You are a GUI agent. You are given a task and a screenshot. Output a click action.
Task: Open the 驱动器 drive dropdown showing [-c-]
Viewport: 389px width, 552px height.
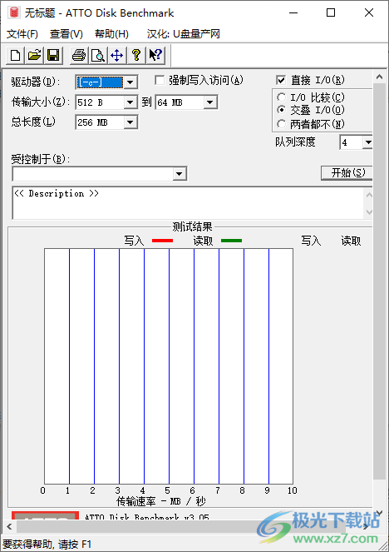pyautogui.click(x=130, y=82)
